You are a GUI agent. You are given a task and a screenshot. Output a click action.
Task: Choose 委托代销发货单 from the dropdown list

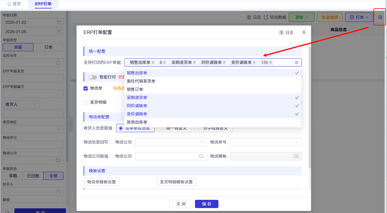point(213,81)
